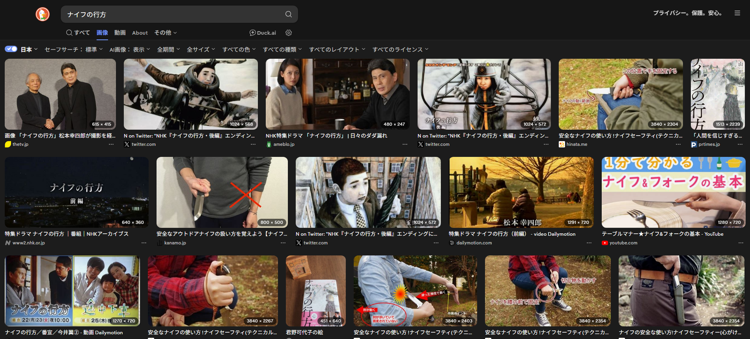Open the dailymotion.com source link
Image resolution: width=750 pixels, height=339 pixels.
tap(474, 243)
